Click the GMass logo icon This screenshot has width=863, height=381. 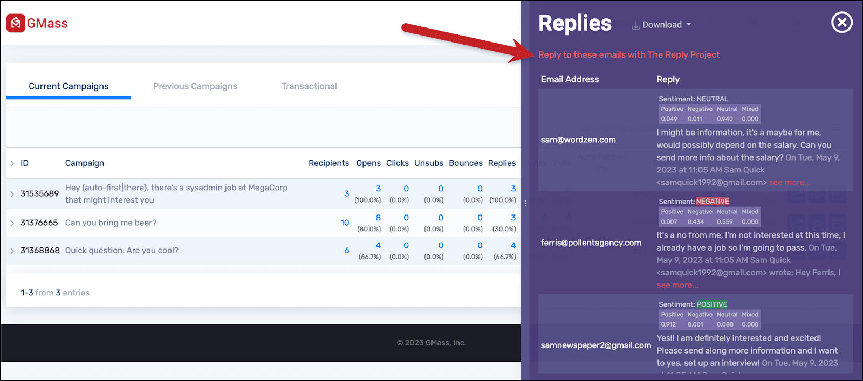pyautogui.click(x=16, y=23)
